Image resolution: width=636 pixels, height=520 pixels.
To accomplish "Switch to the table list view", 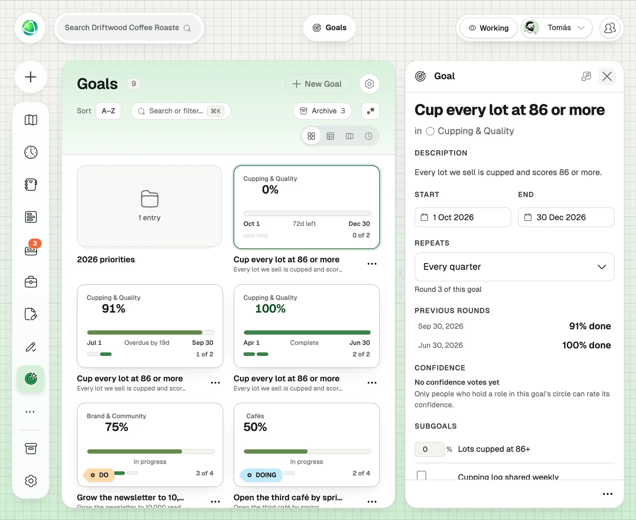I will pos(330,136).
